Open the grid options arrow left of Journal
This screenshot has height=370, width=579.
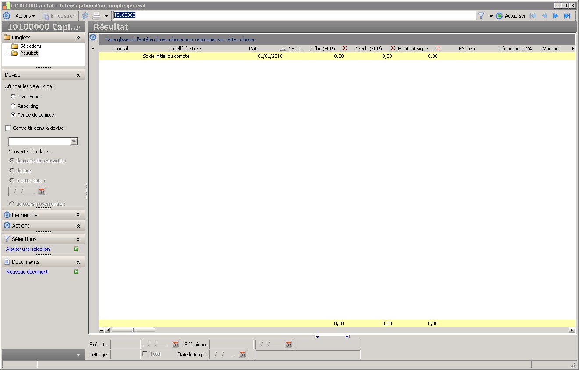coord(93,49)
